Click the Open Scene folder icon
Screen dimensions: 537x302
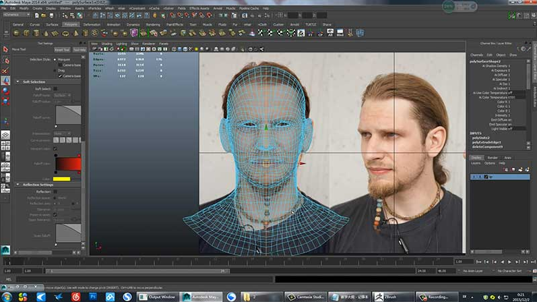click(x=44, y=15)
